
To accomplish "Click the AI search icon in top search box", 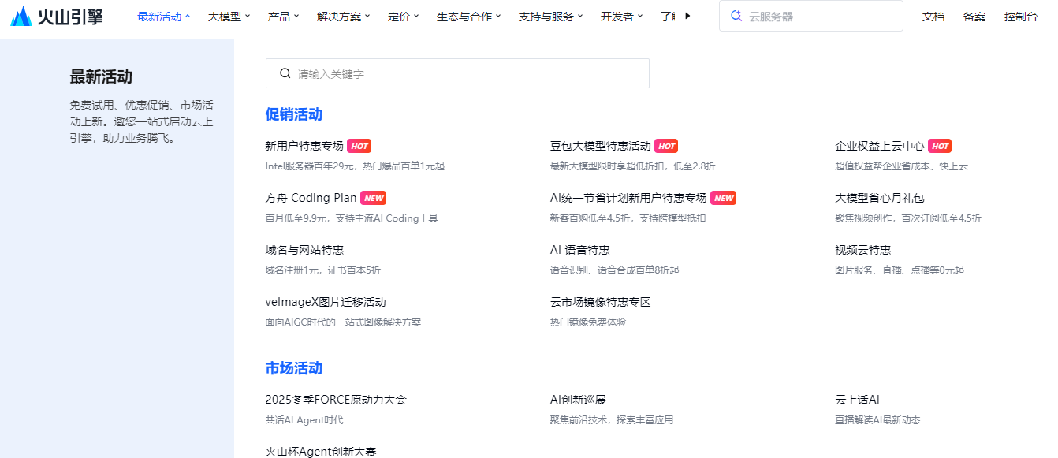I will click(736, 16).
